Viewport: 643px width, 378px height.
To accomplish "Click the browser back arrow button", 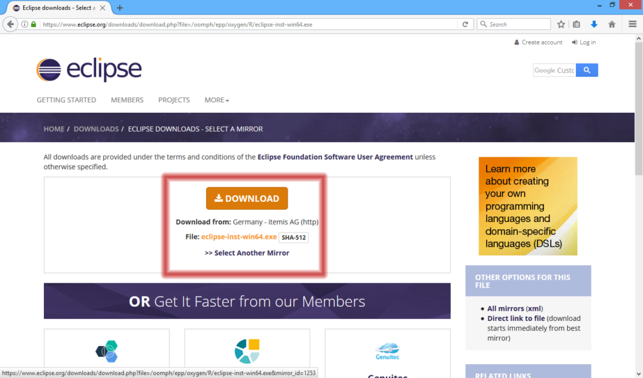I will point(10,24).
